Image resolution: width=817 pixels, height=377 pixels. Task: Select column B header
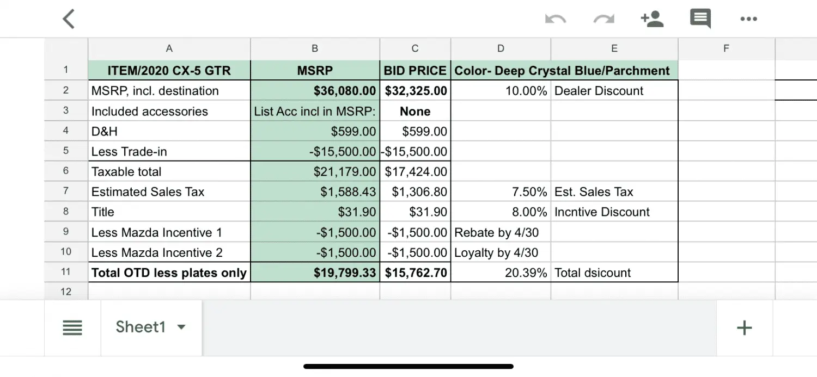click(315, 48)
